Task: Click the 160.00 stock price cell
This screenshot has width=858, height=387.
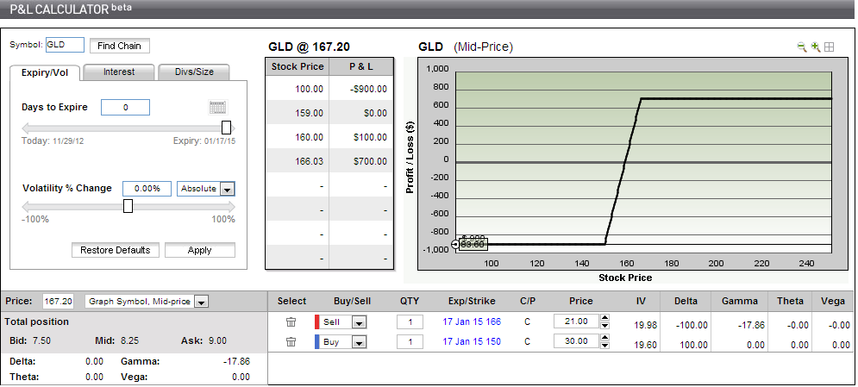Action: (x=297, y=137)
